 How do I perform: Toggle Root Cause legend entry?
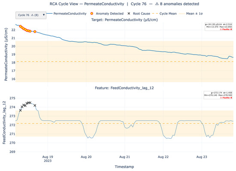(139, 14)
